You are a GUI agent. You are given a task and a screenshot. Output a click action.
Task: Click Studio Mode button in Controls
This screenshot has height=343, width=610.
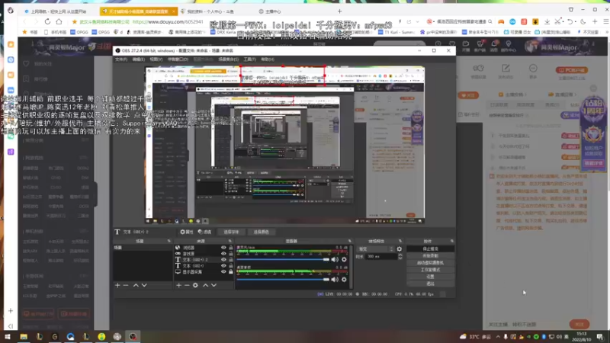[430, 270]
